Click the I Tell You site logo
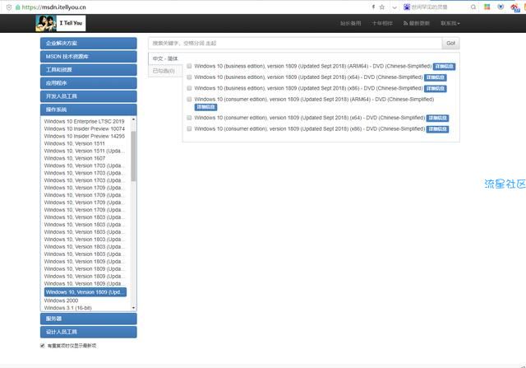 pyautogui.click(x=60, y=23)
